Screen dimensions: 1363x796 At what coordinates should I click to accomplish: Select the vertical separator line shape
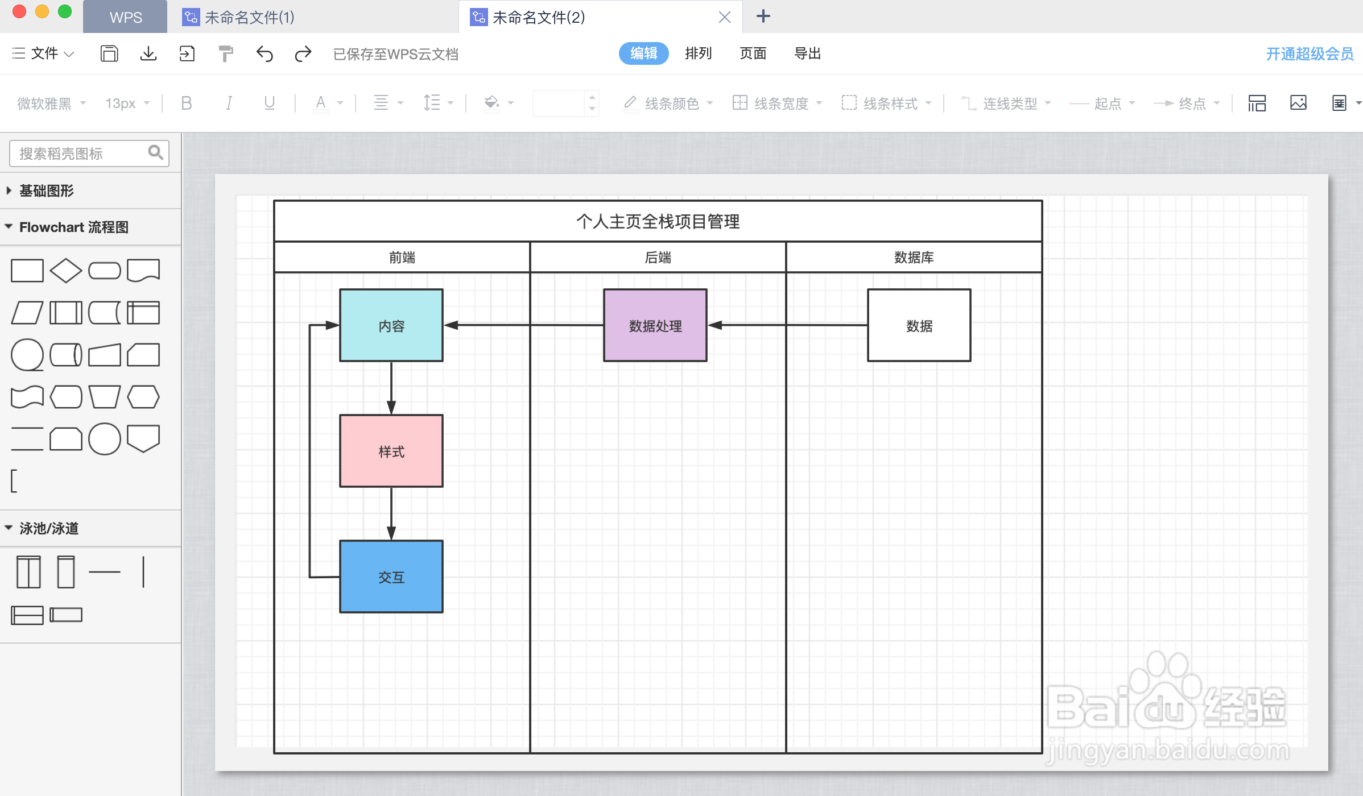143,572
